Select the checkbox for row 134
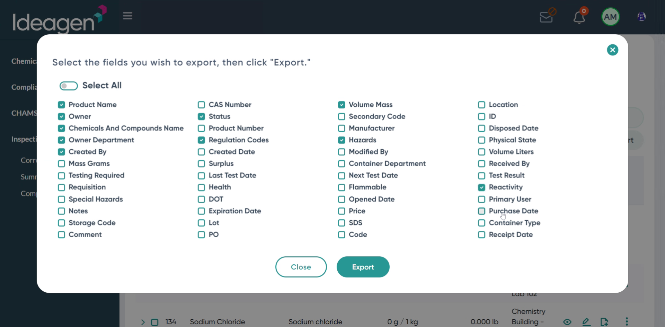Viewport: 665px width, 327px height. click(x=155, y=322)
